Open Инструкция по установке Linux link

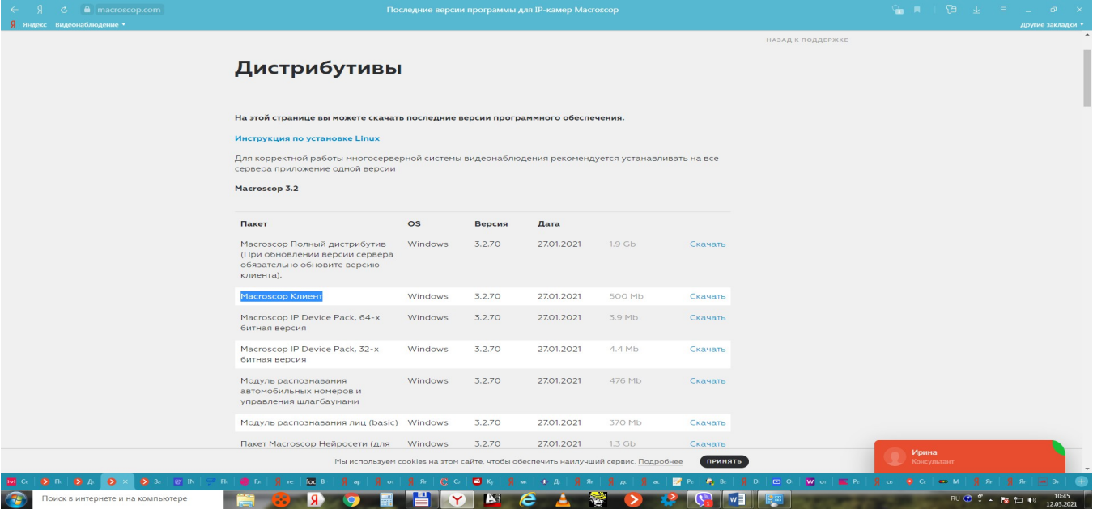click(x=307, y=138)
